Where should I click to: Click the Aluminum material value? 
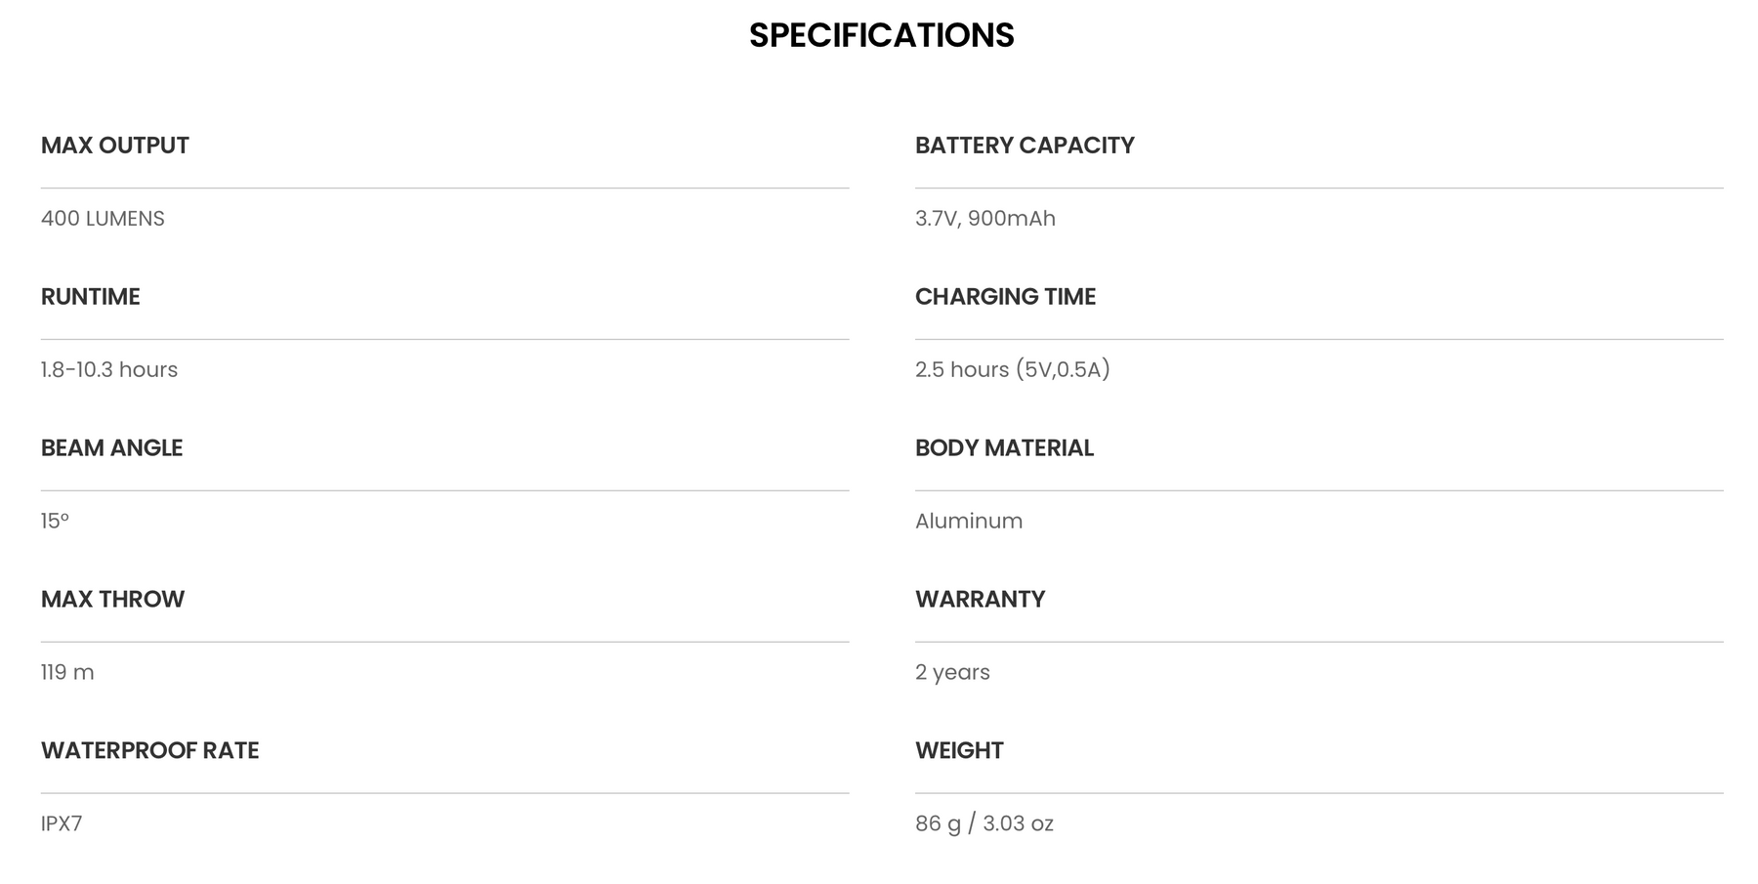coord(969,522)
